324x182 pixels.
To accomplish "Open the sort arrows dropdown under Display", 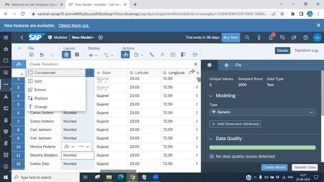I will tap(109, 55).
